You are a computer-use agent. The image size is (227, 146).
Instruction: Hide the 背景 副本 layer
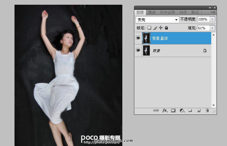pos(138,38)
